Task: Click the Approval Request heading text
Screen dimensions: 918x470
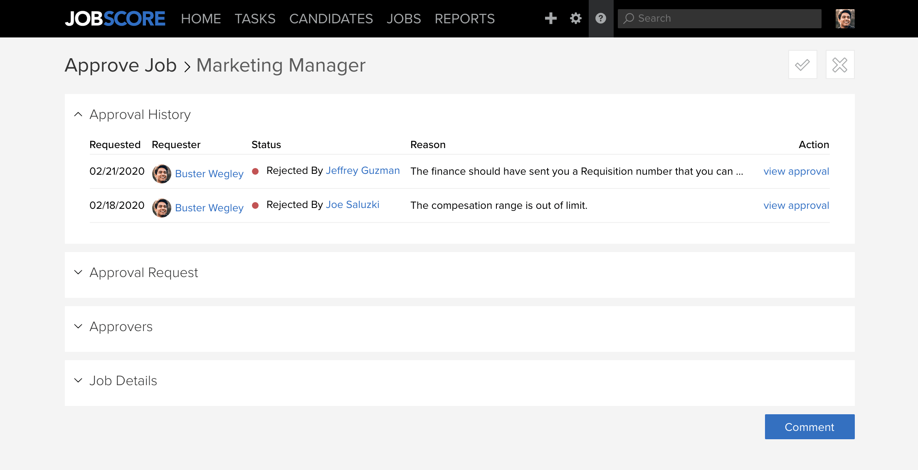Action: (144, 272)
